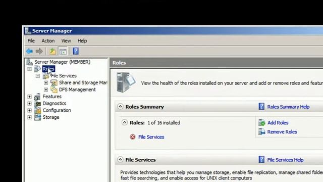Image resolution: width=323 pixels, height=182 pixels.
Task: Click the '1 of 16 installed' text
Action: 164,123
